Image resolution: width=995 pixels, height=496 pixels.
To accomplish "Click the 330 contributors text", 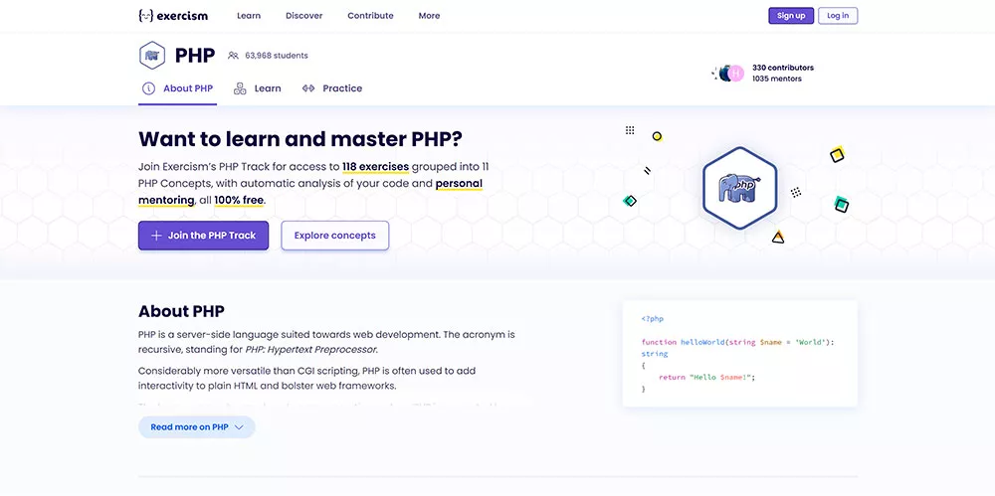I will coord(782,68).
